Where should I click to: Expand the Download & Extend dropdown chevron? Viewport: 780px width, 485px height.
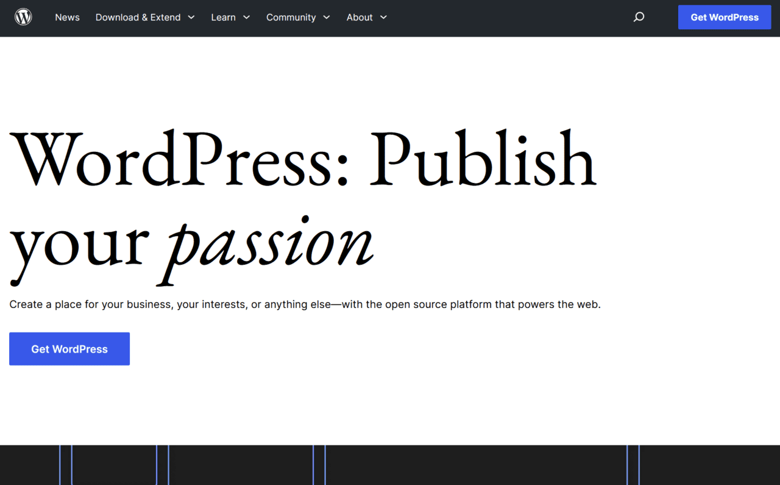pos(191,18)
